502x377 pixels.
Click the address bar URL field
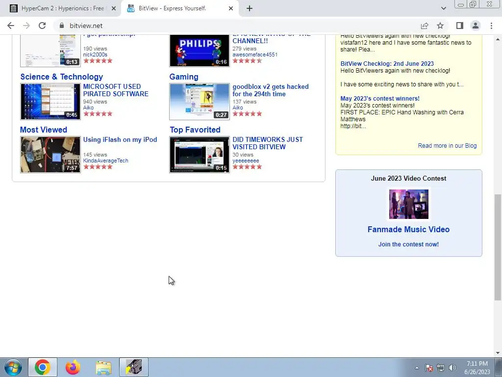237,26
